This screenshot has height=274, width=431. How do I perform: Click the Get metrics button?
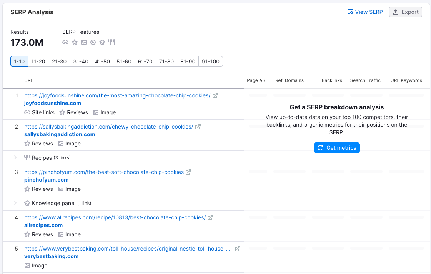(337, 148)
